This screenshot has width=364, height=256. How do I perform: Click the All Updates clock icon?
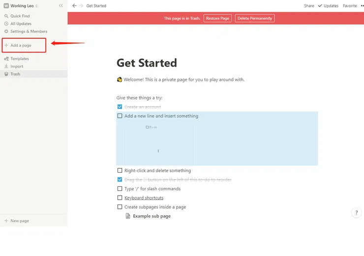pos(6,24)
